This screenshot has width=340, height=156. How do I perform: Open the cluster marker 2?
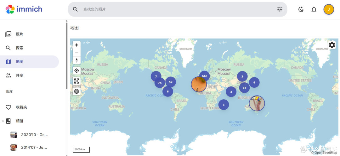[242, 76]
